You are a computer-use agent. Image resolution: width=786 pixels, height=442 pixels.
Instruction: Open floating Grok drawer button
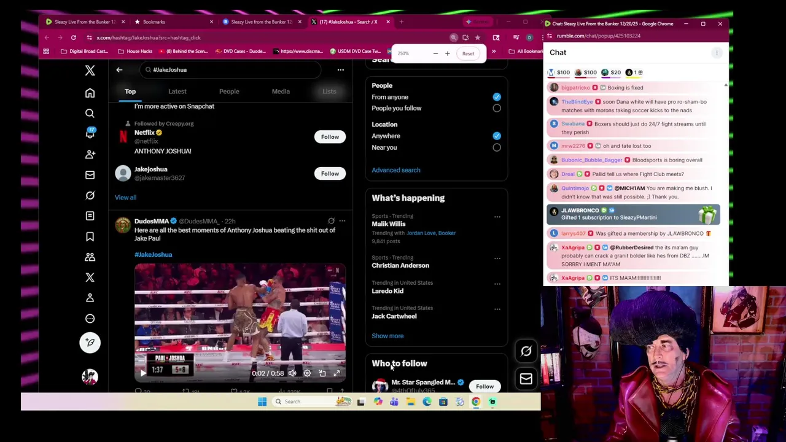pyautogui.click(x=526, y=351)
